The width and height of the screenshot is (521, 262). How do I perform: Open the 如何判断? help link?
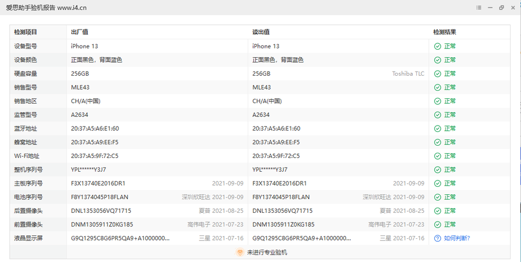(457, 238)
